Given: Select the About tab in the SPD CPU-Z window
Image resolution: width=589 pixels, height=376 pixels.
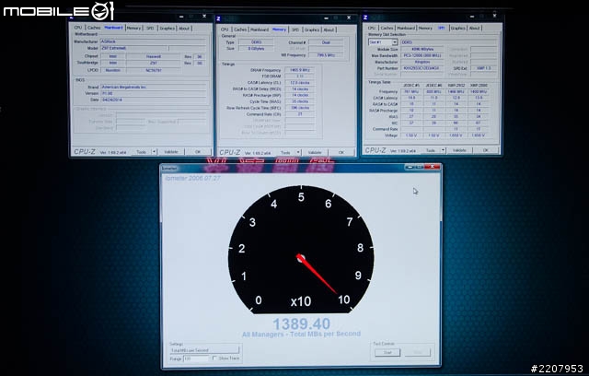Looking at the screenshot, I should [x=475, y=28].
